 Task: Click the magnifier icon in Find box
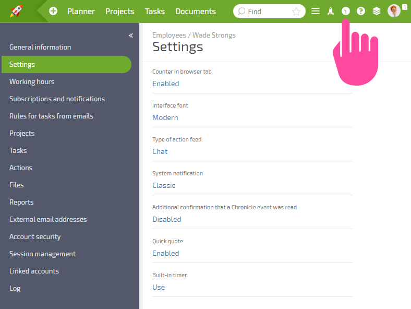click(x=241, y=11)
